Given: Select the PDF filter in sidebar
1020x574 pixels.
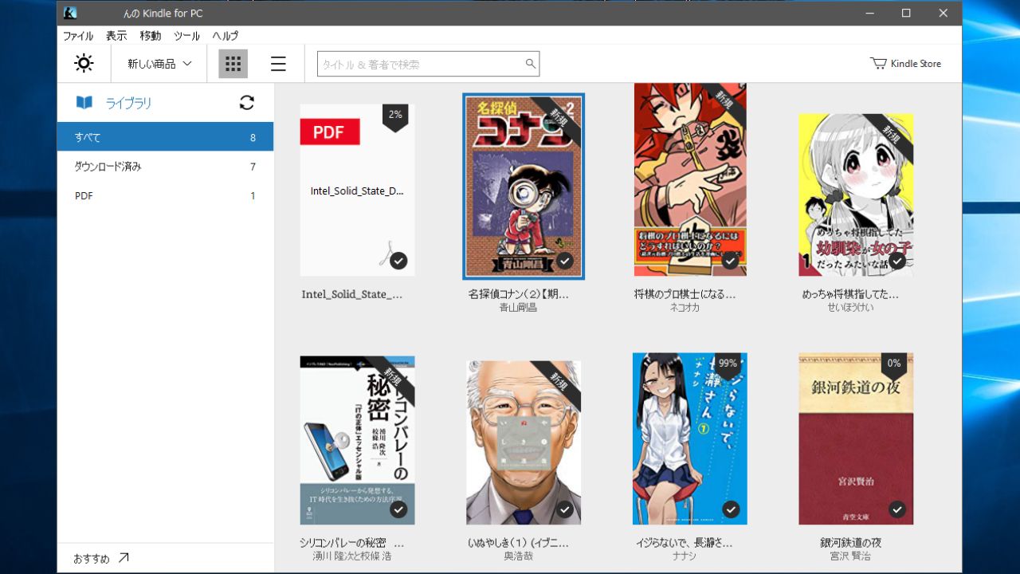Looking at the screenshot, I should (165, 196).
